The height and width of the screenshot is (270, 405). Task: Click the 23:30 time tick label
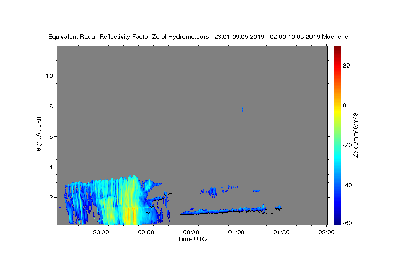coord(101,232)
